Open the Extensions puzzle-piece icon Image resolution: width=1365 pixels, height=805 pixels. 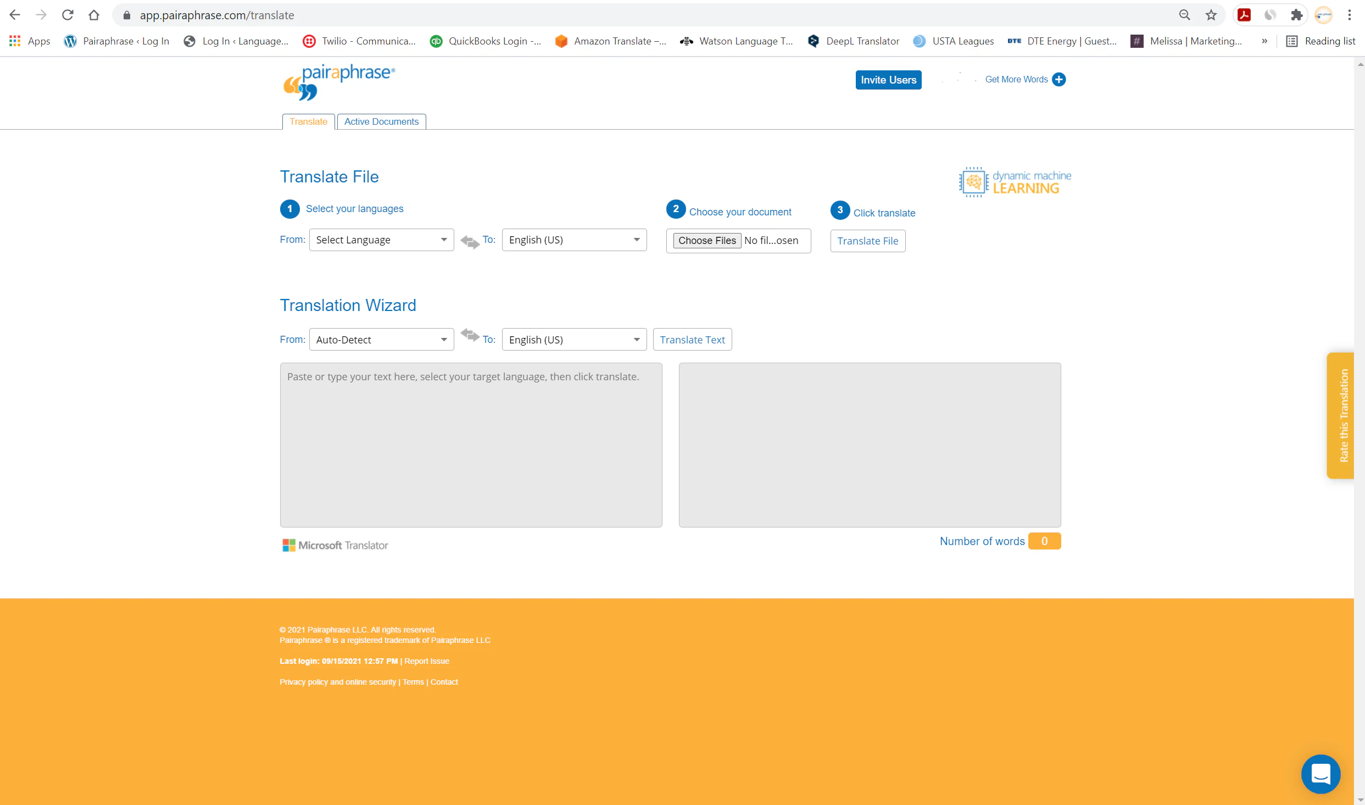pyautogui.click(x=1297, y=15)
